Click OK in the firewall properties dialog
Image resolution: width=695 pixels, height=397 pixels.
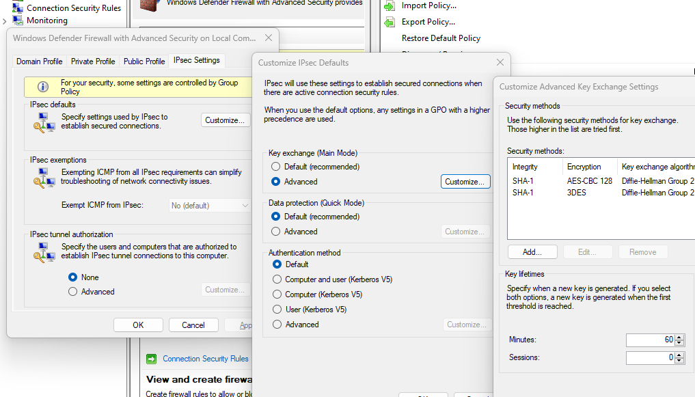click(138, 325)
